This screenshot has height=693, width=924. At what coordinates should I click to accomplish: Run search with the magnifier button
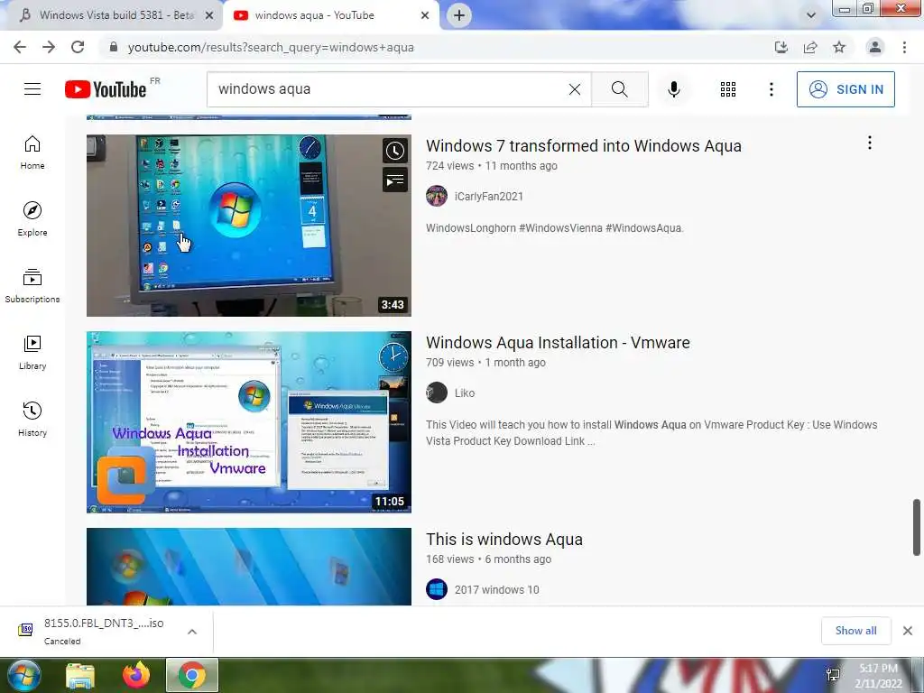point(619,89)
